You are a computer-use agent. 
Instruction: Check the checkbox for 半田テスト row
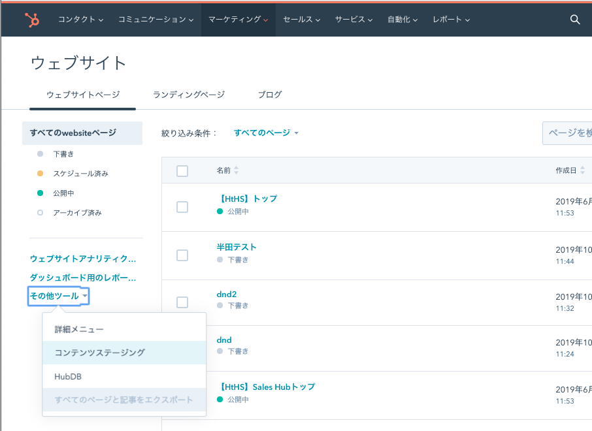pos(182,255)
